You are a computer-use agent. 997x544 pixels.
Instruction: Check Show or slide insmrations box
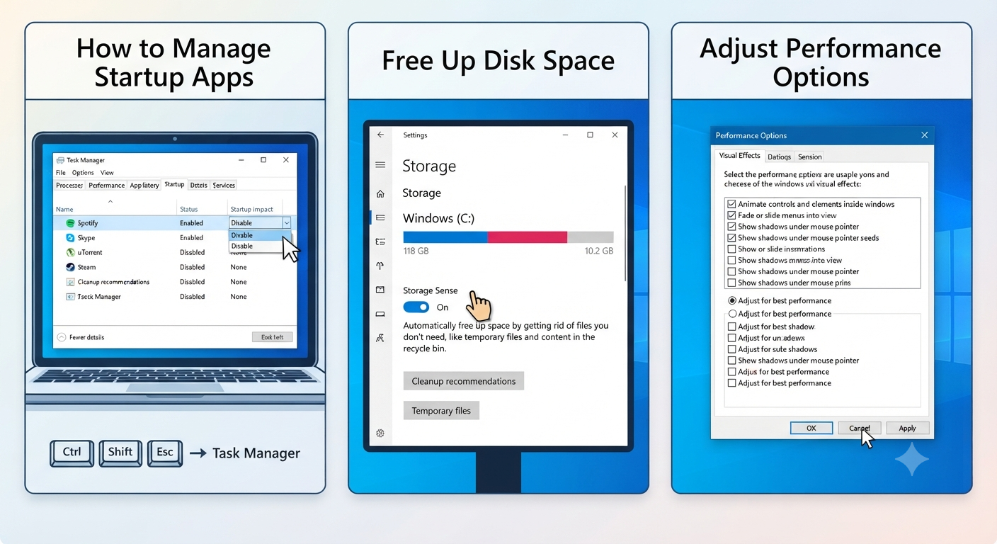pyautogui.click(x=731, y=249)
